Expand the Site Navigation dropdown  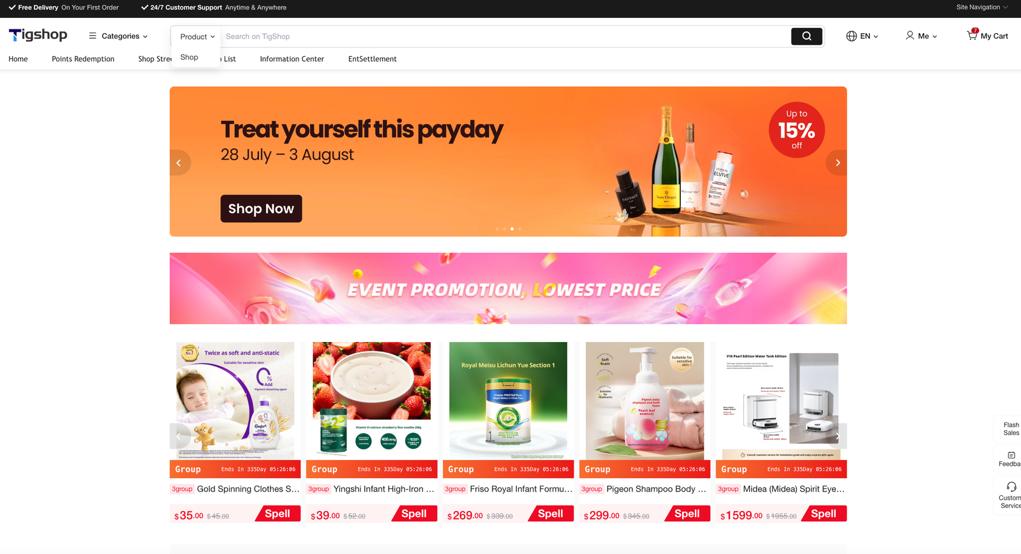click(982, 8)
